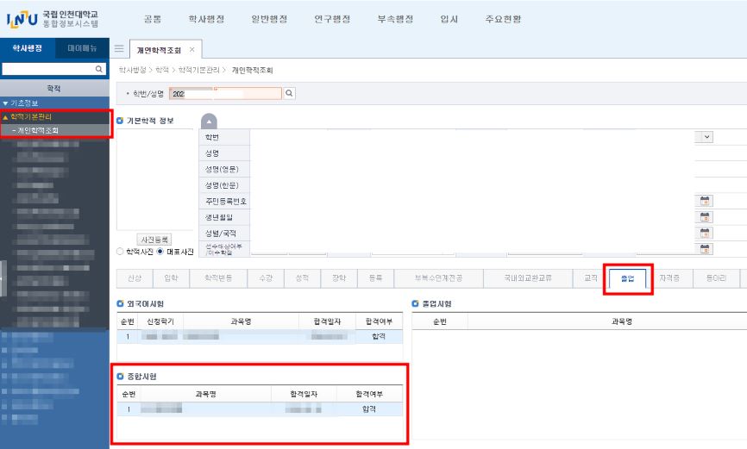Collapse the 학적기본관리 tree section

[30, 117]
